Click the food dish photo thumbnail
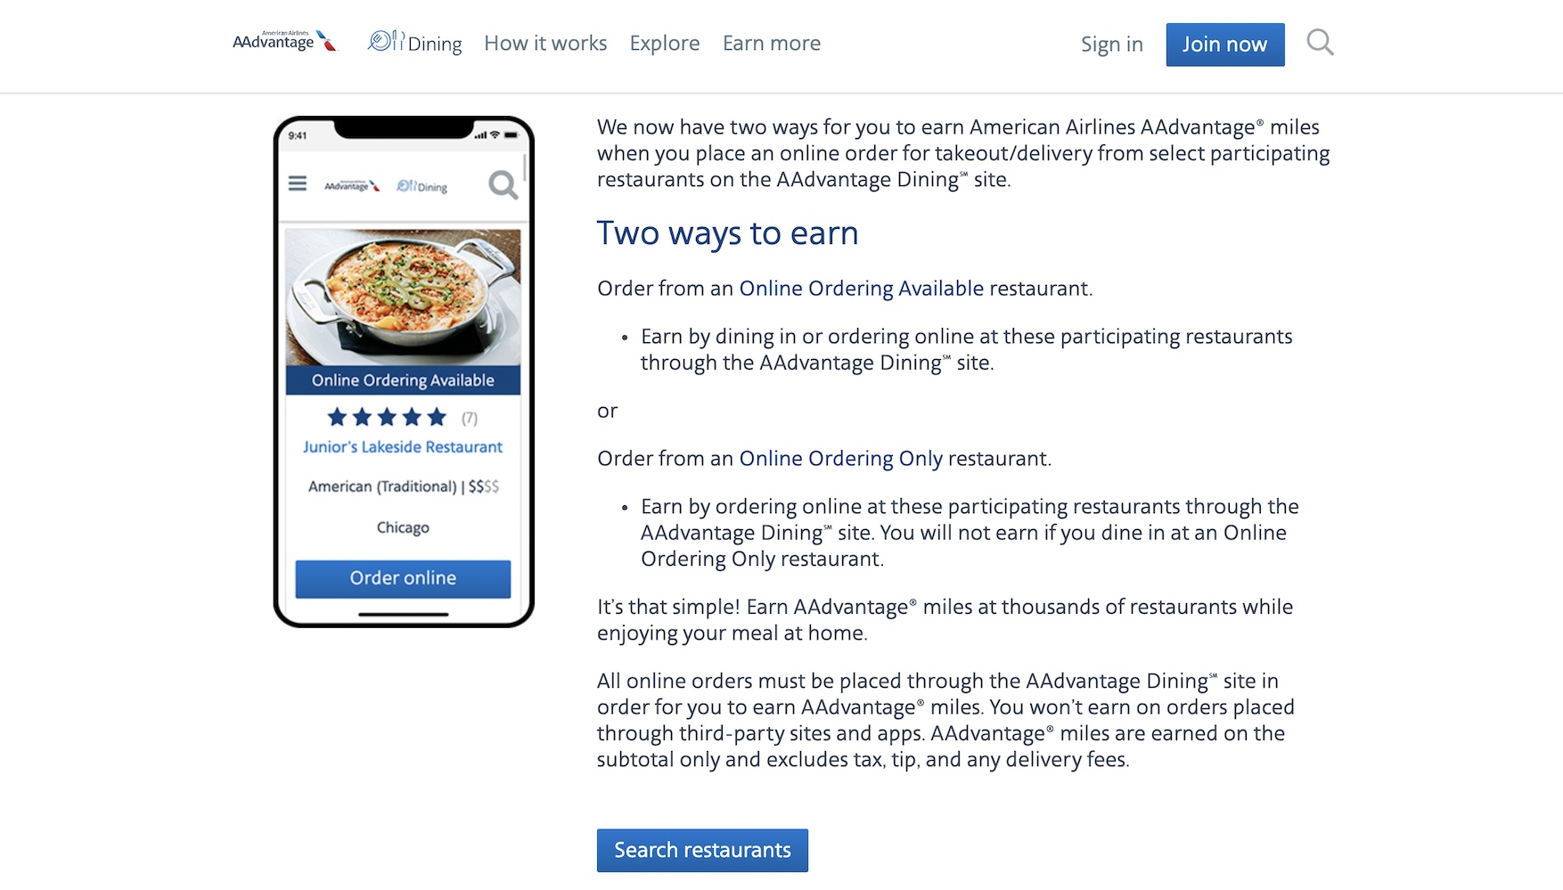 (x=403, y=298)
